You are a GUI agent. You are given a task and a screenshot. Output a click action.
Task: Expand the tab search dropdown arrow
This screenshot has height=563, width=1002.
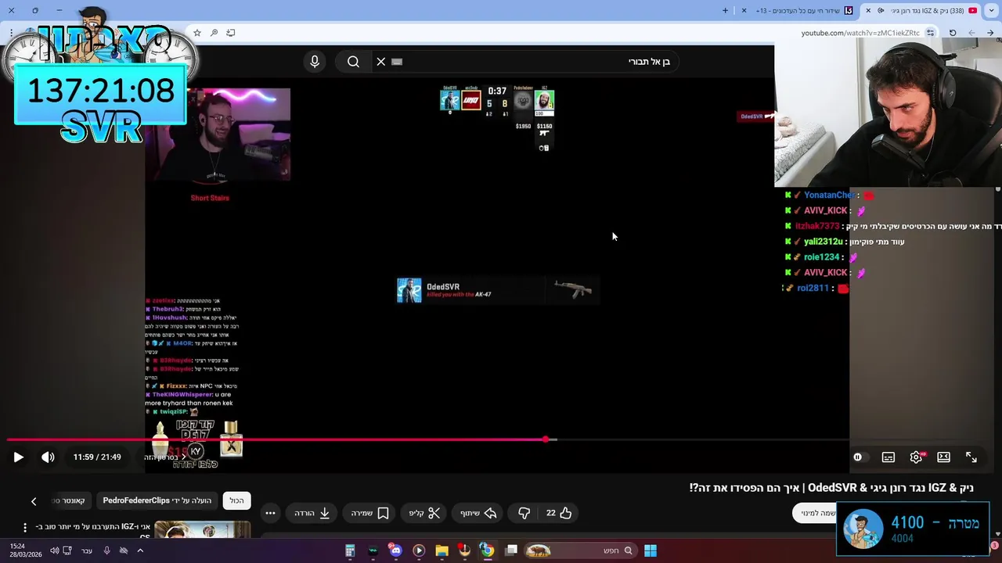coord(990,10)
